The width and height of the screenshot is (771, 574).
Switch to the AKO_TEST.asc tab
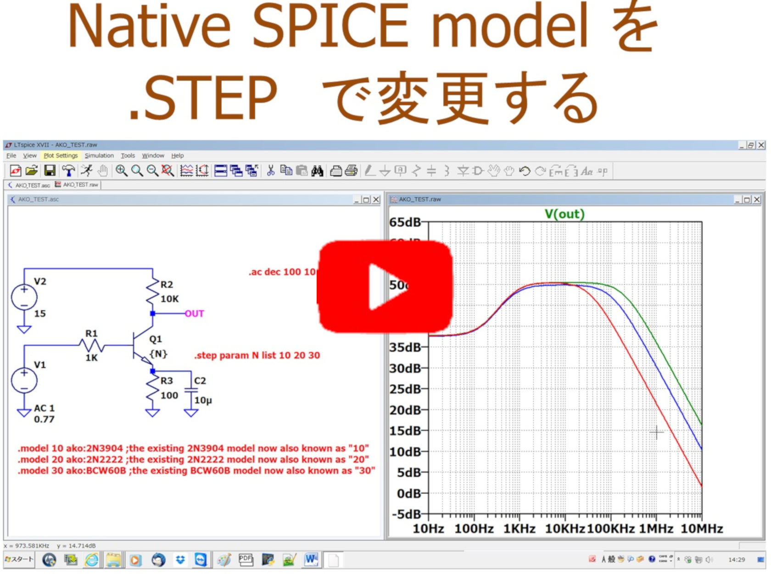click(29, 185)
